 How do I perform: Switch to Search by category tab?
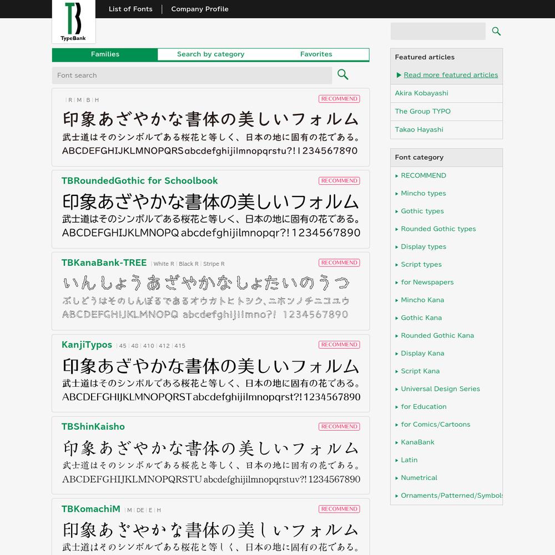[210, 54]
